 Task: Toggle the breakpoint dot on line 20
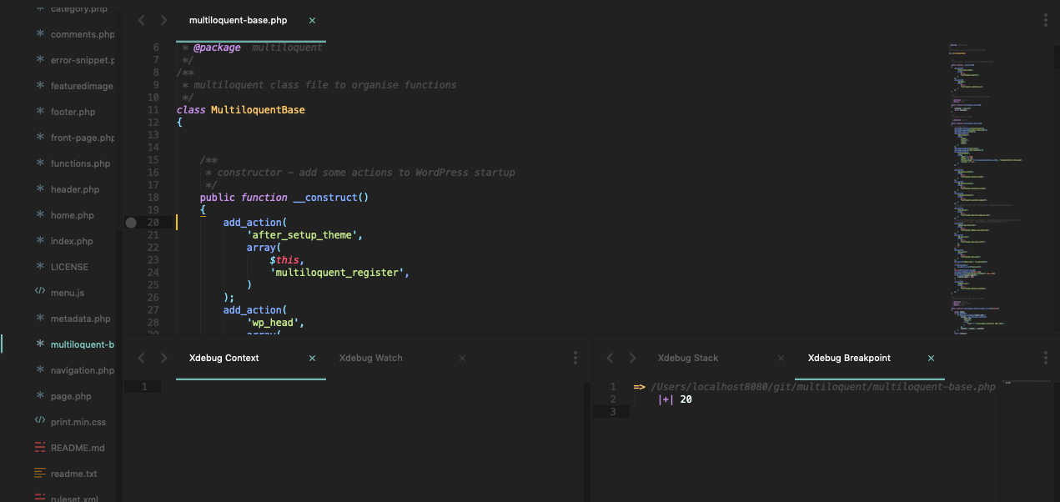(x=131, y=223)
